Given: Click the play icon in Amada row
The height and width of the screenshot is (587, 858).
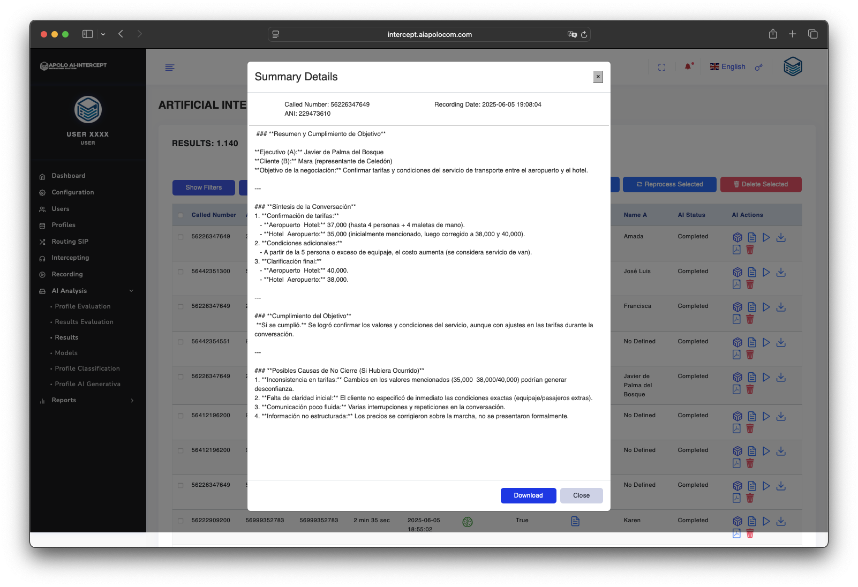Looking at the screenshot, I should [x=766, y=237].
